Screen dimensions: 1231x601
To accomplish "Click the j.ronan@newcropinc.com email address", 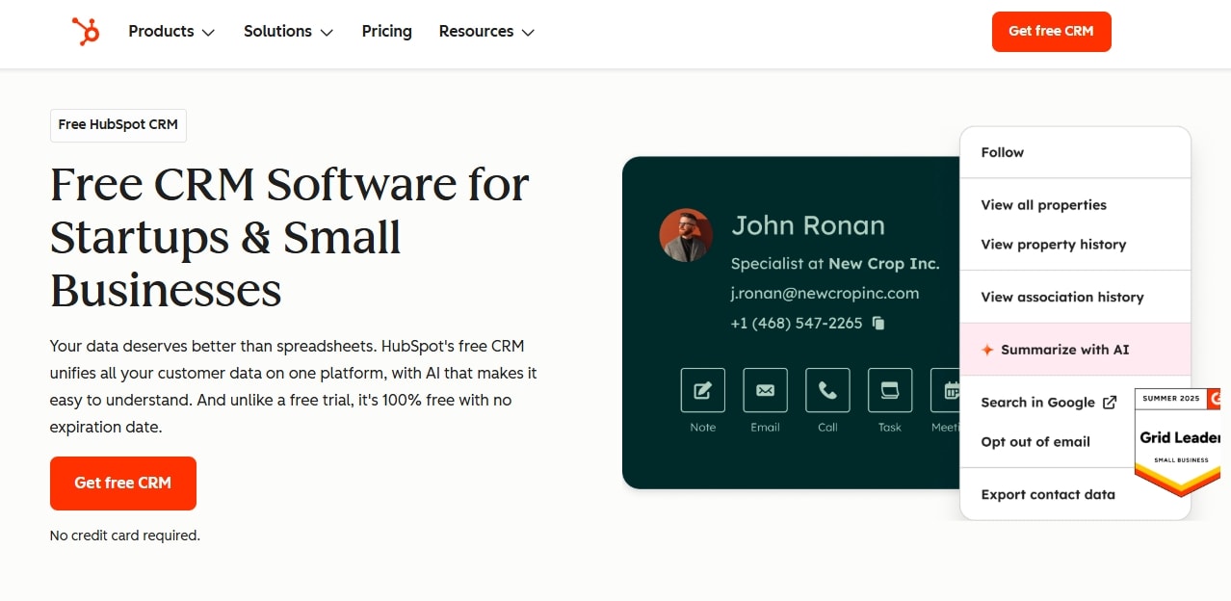I will pos(825,293).
